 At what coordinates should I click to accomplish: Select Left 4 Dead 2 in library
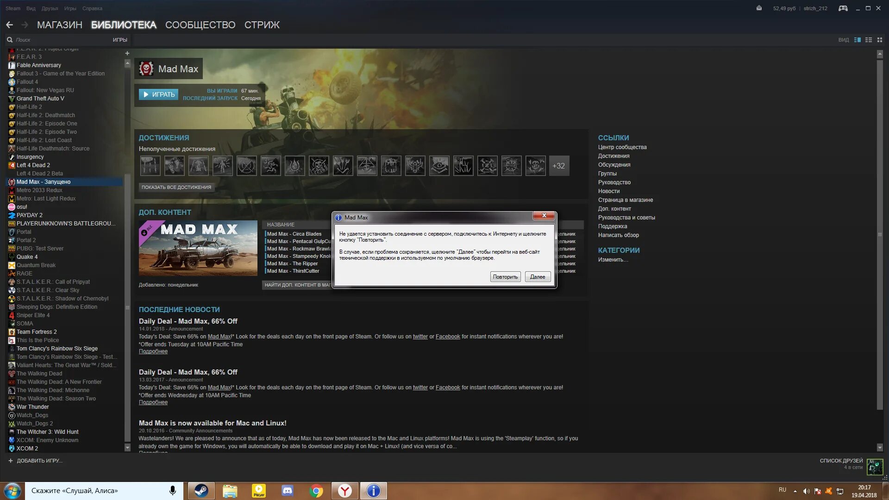coord(33,165)
